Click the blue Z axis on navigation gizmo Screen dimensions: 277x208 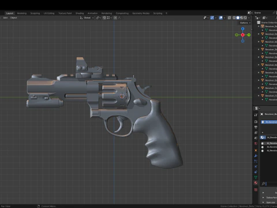[243, 29]
